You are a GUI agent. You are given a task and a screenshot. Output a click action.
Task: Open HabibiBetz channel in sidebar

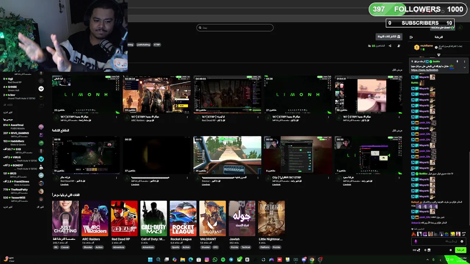click(x=23, y=143)
